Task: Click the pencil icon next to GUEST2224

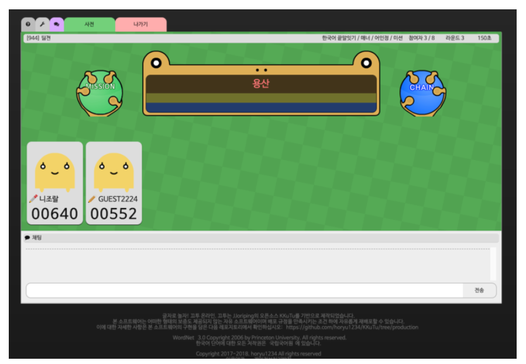Action: click(x=92, y=199)
